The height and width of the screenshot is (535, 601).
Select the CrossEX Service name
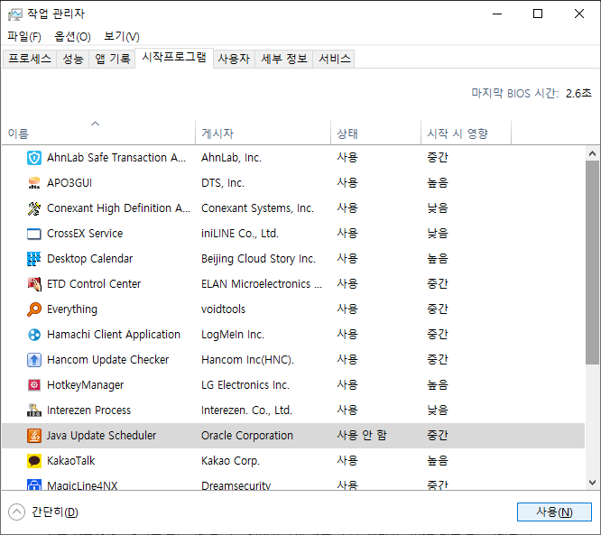point(85,234)
